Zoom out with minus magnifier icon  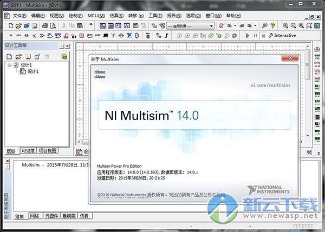(x=293, y=25)
